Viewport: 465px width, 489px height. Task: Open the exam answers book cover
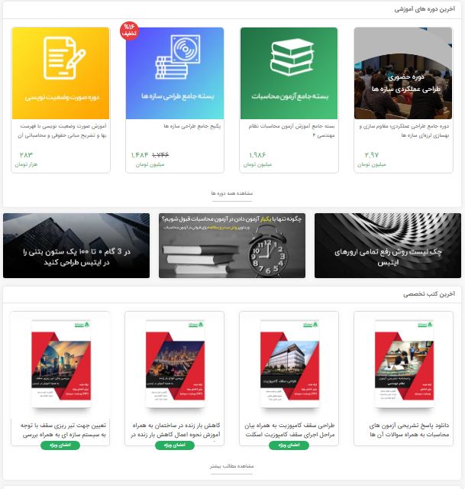404,364
